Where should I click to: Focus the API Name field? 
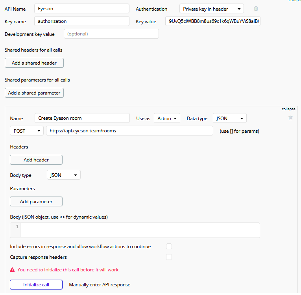pos(82,9)
